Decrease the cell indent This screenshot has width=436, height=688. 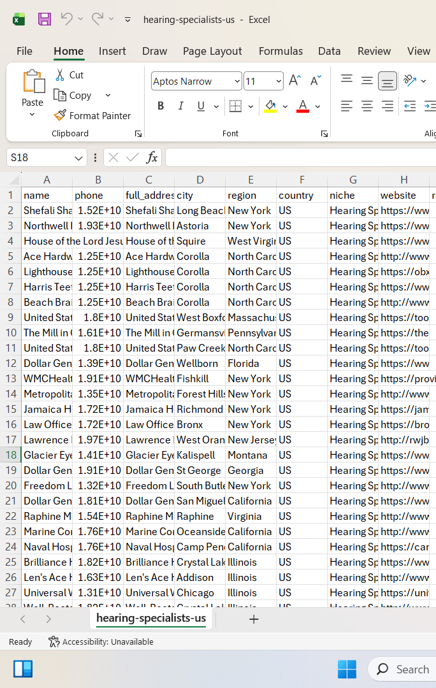pyautogui.click(x=410, y=106)
